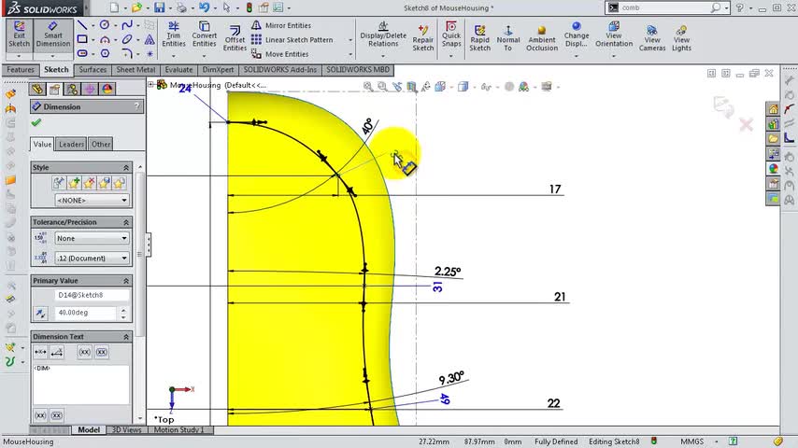The image size is (798, 448).
Task: Collapse the Dimension Text section
Action: [x=126, y=337]
